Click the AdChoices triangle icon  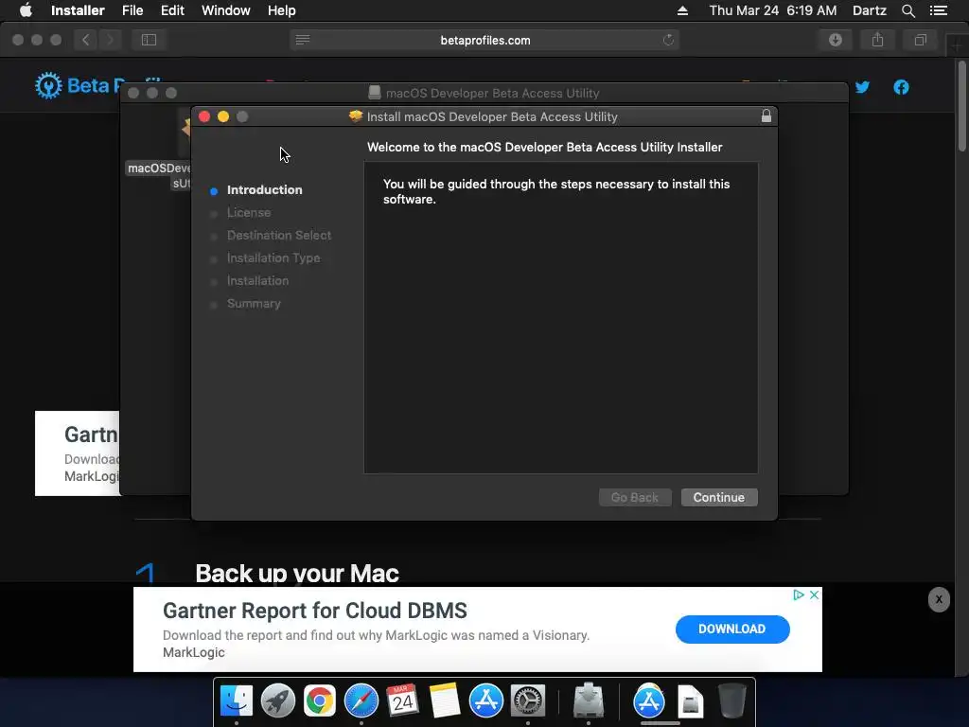[799, 594]
